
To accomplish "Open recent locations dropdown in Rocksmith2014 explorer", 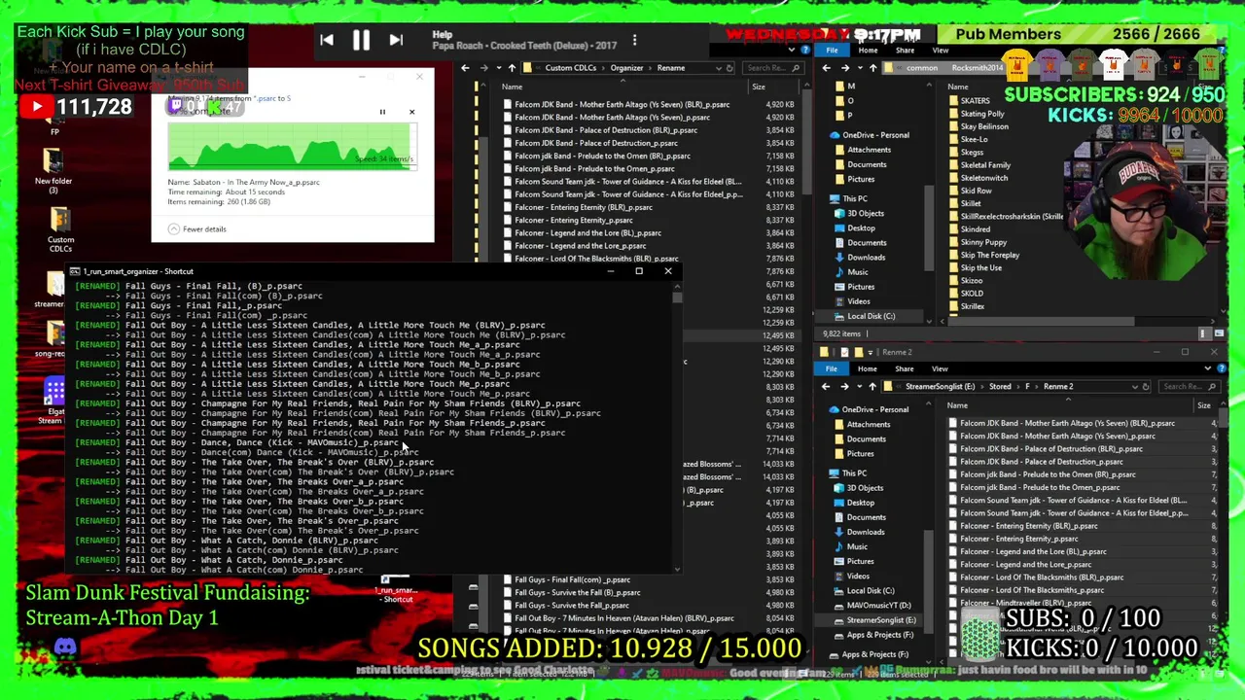I will 860,68.
